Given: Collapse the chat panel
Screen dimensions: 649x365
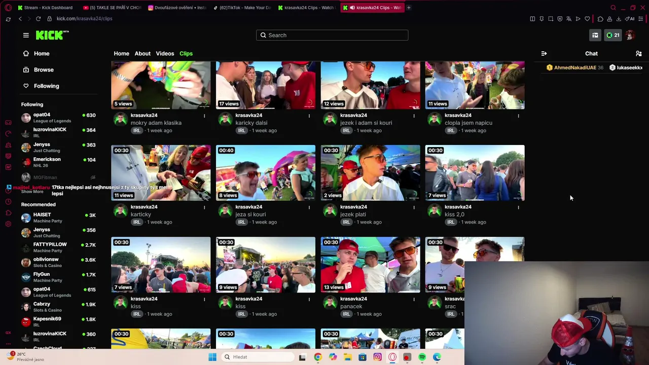Looking at the screenshot, I should pyautogui.click(x=544, y=53).
